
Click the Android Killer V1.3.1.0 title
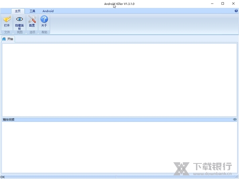click(x=119, y=4)
